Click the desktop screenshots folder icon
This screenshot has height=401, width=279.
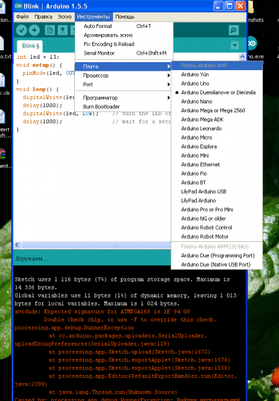tap(251, 7)
